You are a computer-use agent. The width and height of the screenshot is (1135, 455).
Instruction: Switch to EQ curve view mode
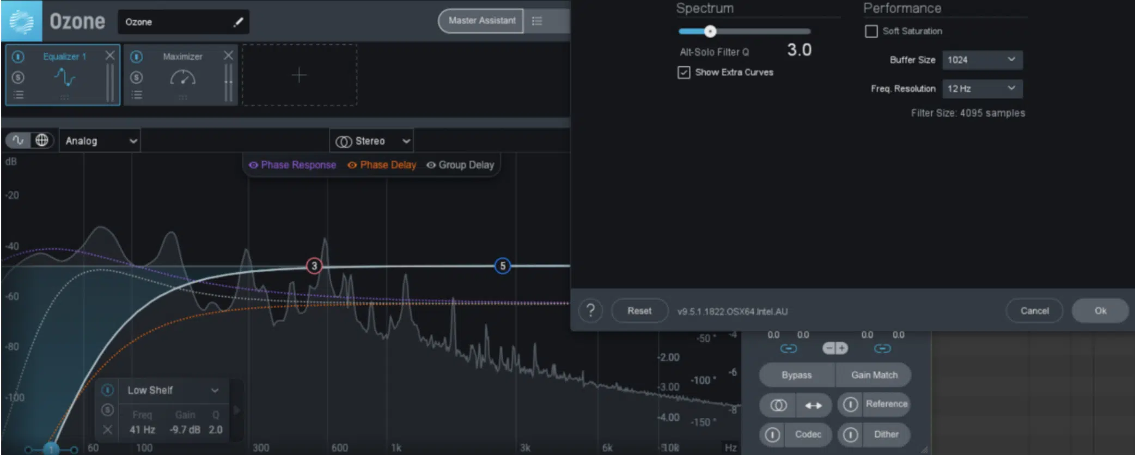[x=19, y=140]
